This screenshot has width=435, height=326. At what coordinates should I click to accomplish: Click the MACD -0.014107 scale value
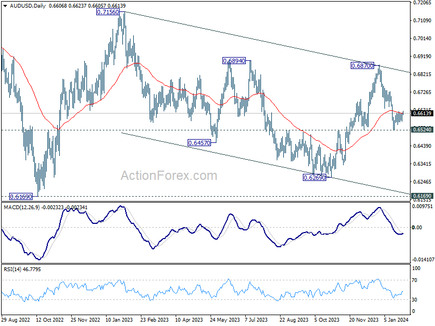(x=423, y=260)
